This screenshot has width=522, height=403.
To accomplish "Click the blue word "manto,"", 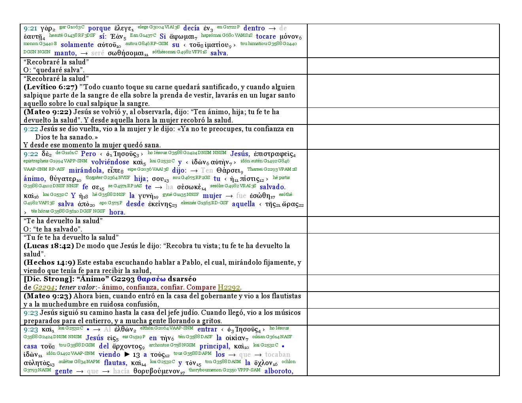I will (66, 53).
